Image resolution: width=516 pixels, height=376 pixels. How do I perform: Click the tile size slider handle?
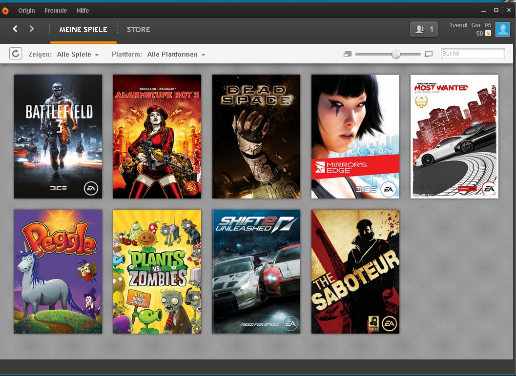click(396, 54)
